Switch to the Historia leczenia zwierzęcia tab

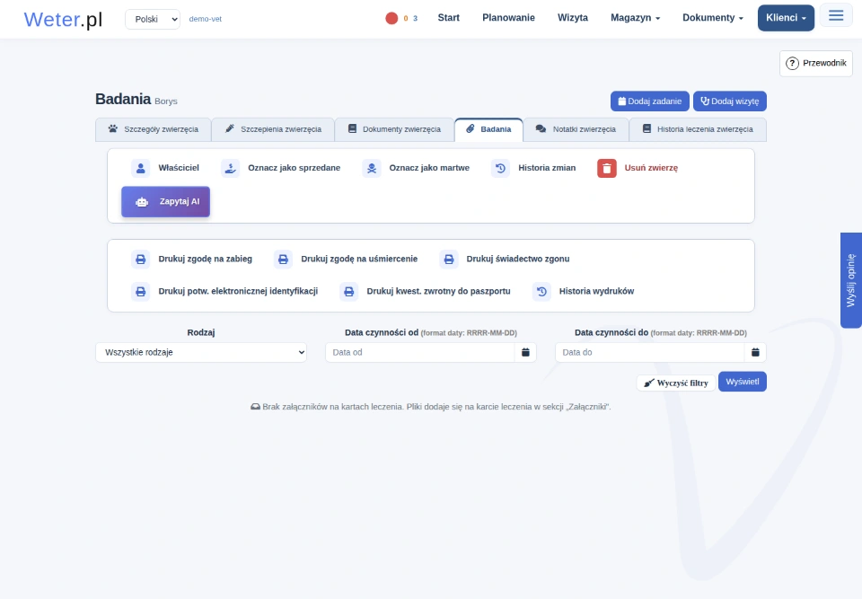[698, 129]
